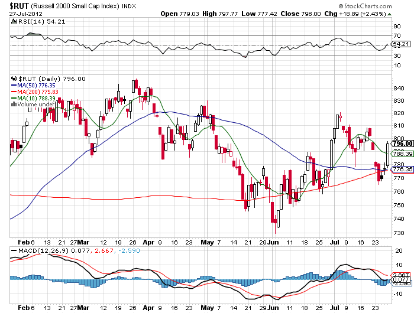Click the MACD(12,26,9) 0.077 label

[x=54, y=250]
